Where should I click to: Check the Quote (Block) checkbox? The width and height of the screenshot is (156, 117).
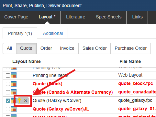click(x=8, y=84)
